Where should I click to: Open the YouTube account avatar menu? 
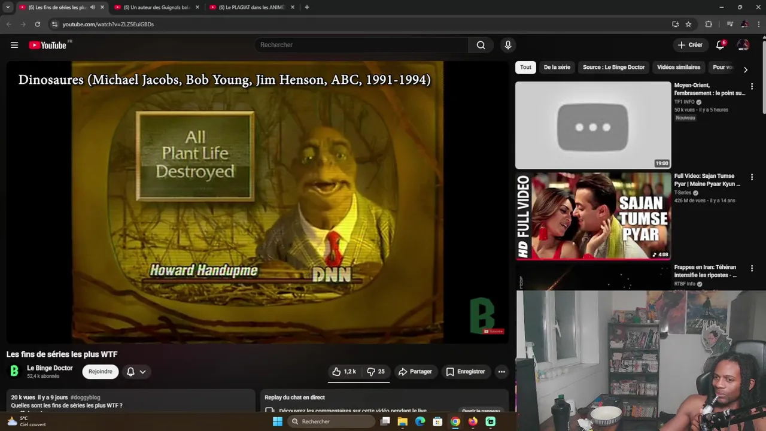pyautogui.click(x=743, y=45)
